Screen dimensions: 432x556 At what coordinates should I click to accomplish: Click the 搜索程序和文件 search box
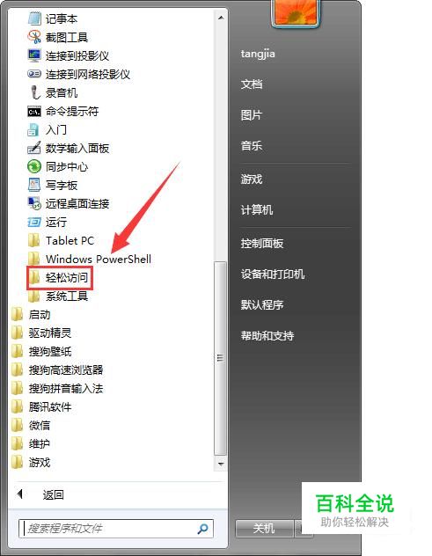click(115, 529)
